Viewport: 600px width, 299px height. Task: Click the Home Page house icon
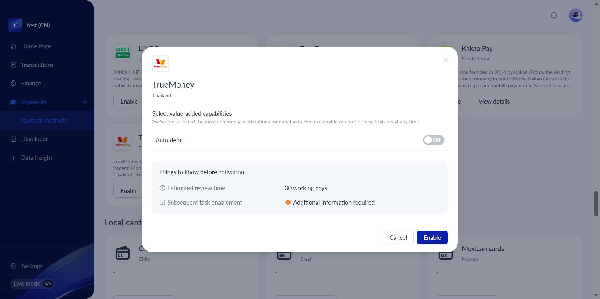(13, 46)
